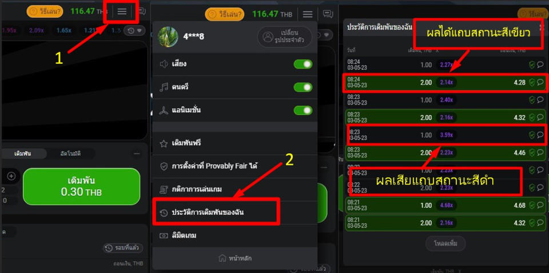
Task: Click the three-dot options on bet panel
Action: coord(137,154)
